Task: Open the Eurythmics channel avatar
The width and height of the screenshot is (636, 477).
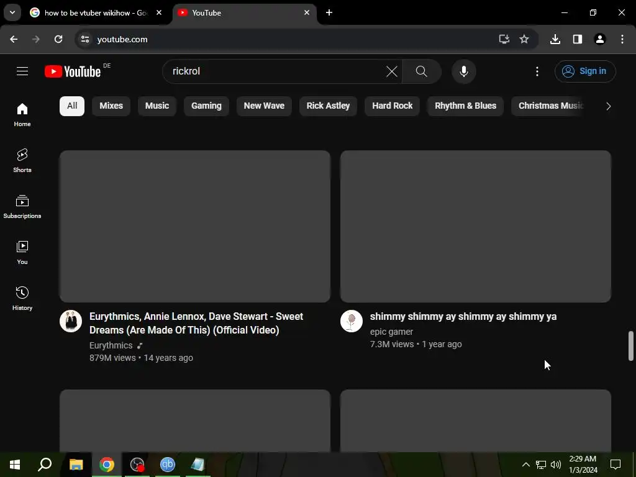Action: click(x=71, y=321)
